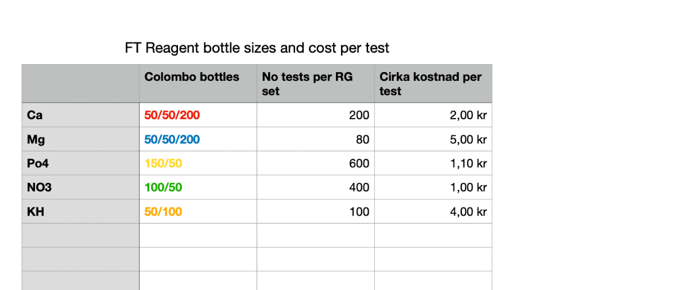
Task: Select the Cirka kostnad per test header
Action: pyautogui.click(x=433, y=84)
